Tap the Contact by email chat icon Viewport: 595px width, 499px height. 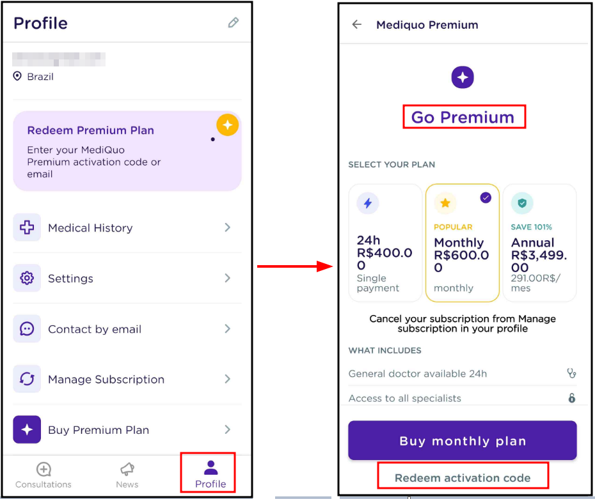click(27, 328)
